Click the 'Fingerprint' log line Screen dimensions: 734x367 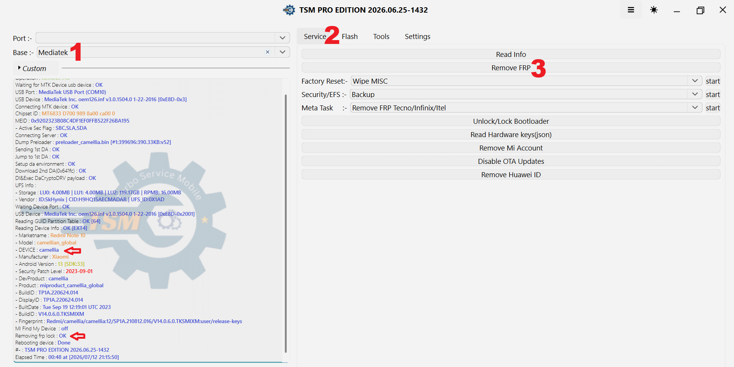point(129,321)
